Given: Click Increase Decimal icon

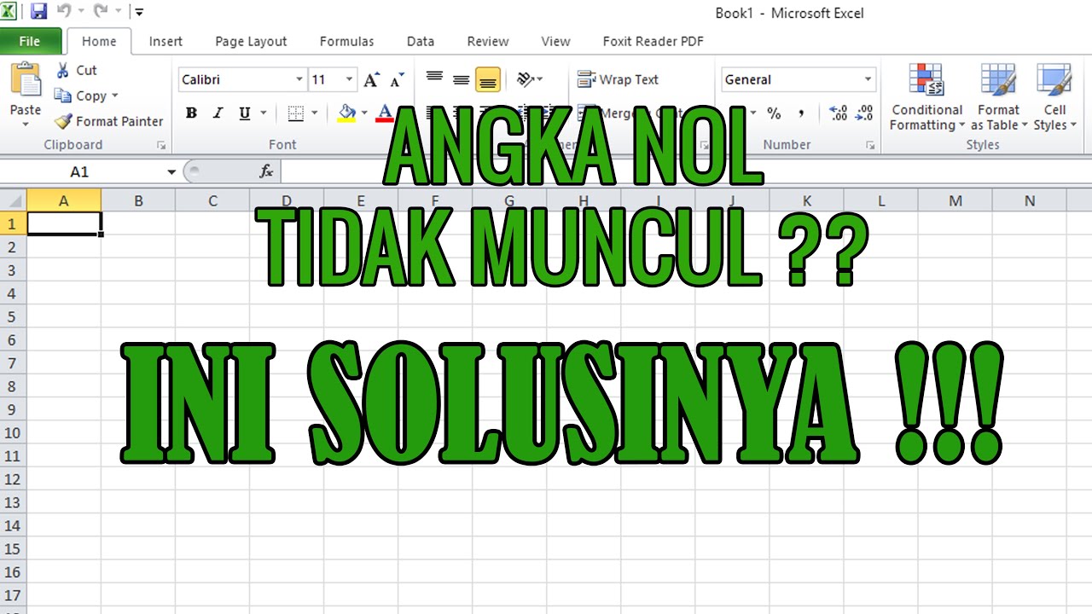Looking at the screenshot, I should point(838,113).
